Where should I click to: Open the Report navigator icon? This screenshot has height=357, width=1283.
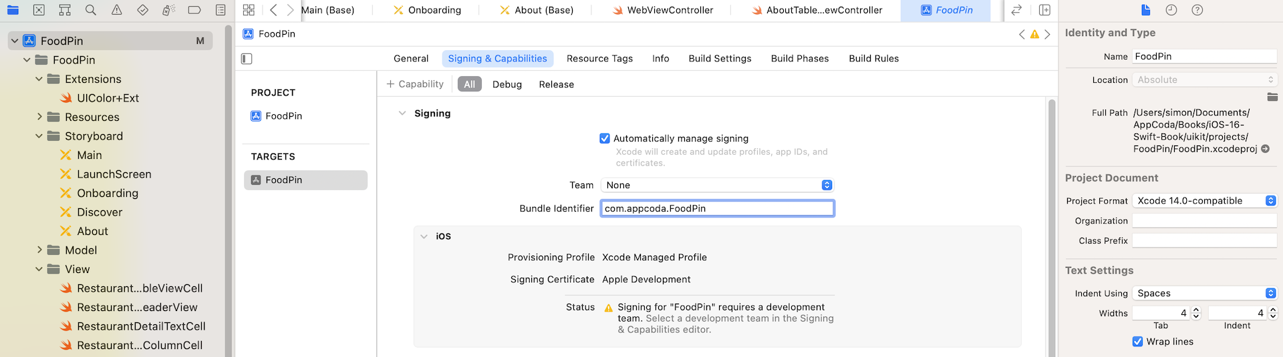221,10
